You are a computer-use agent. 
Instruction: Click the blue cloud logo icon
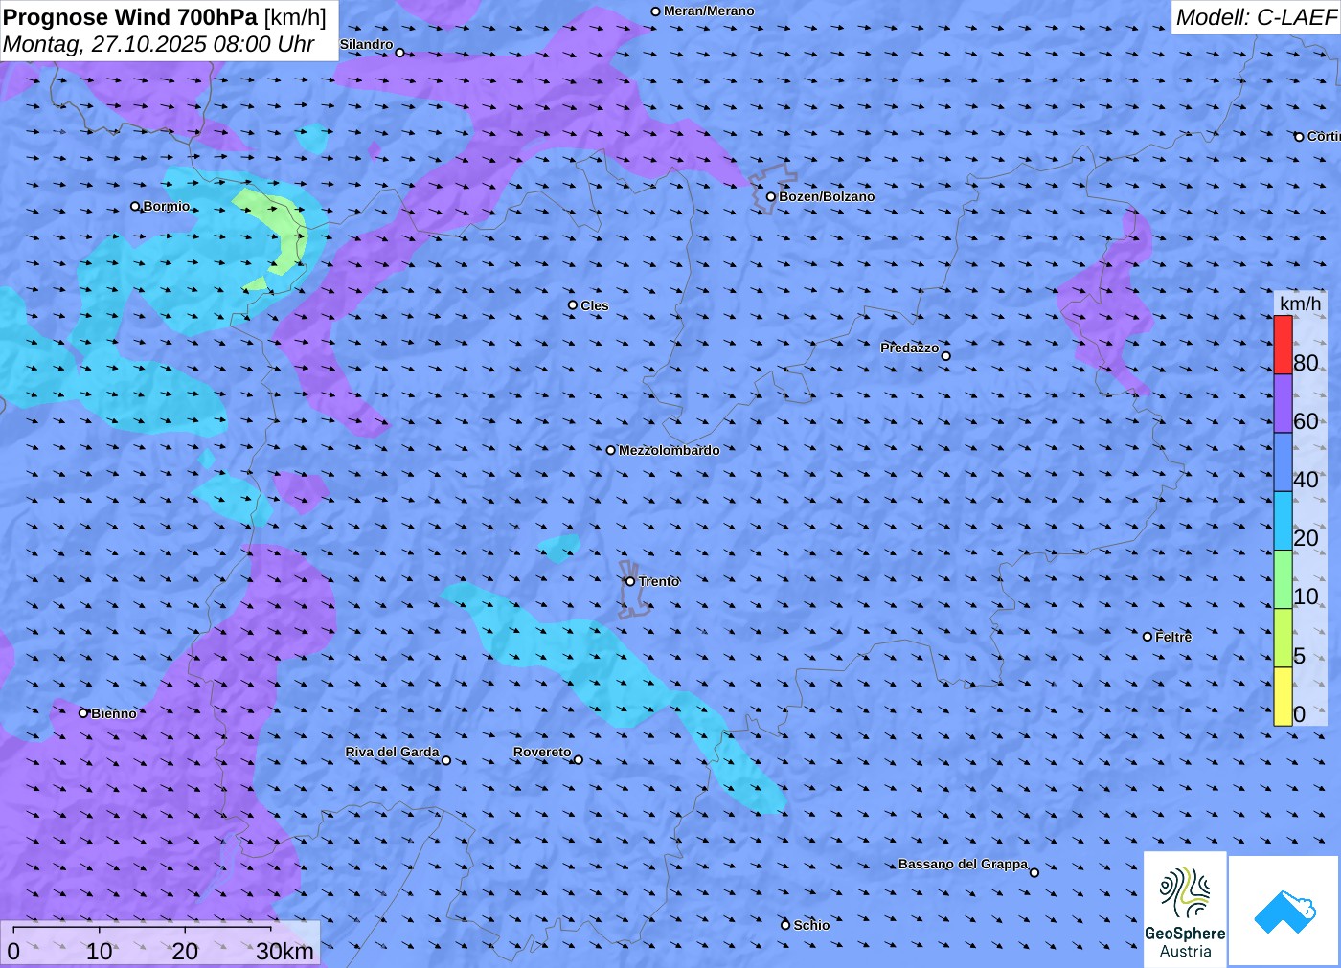[1284, 912]
